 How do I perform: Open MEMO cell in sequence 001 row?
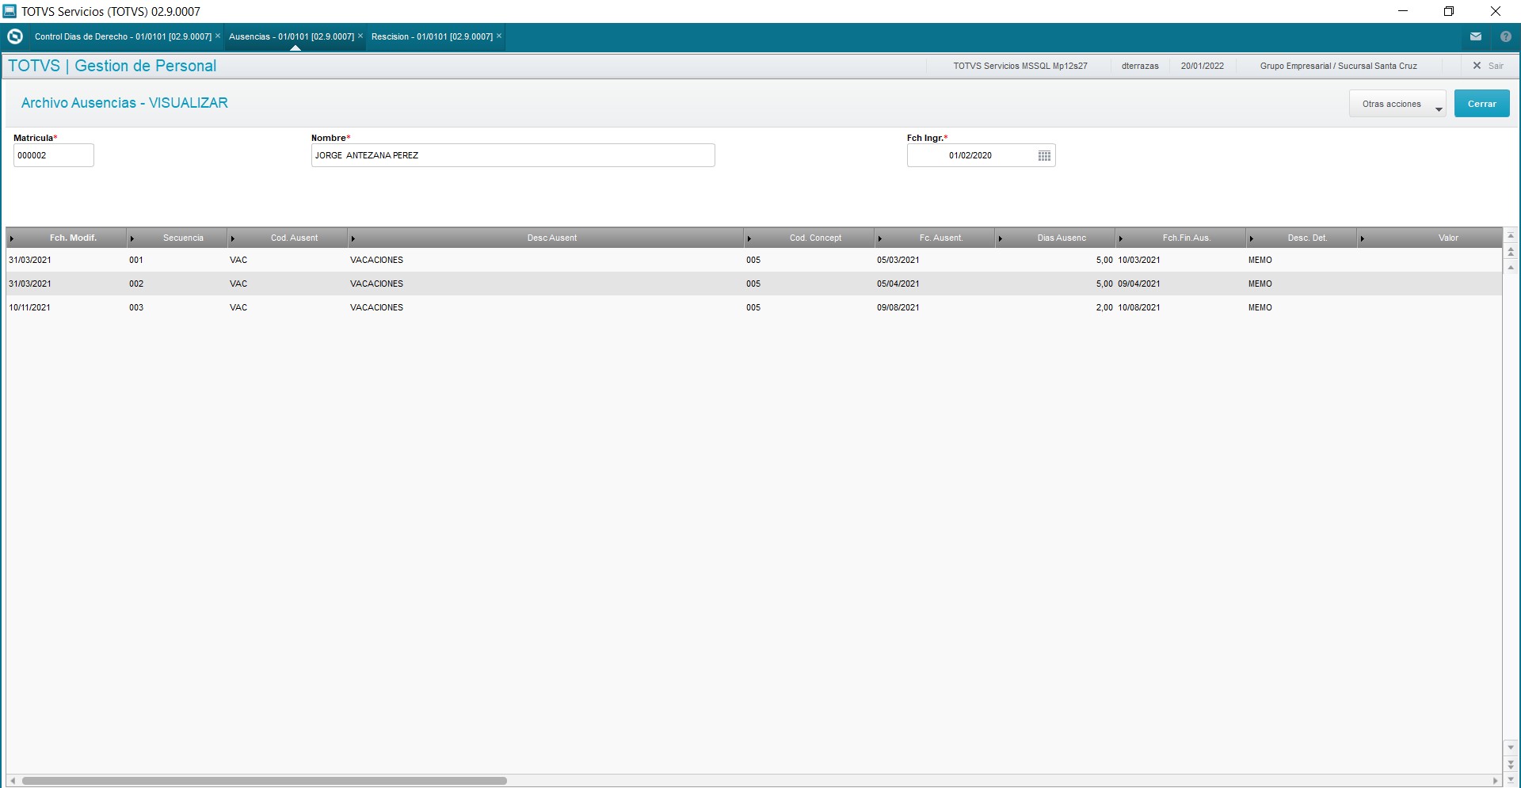point(1302,260)
